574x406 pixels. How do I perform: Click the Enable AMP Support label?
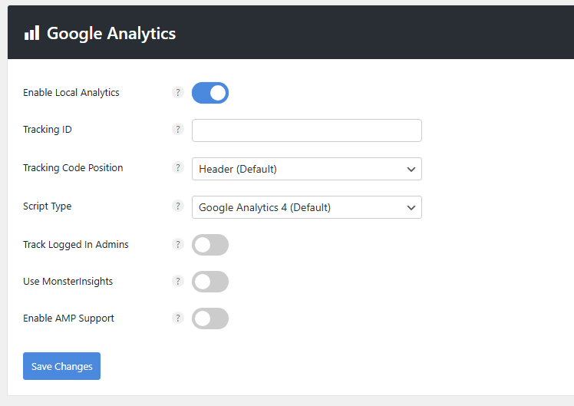pos(68,319)
